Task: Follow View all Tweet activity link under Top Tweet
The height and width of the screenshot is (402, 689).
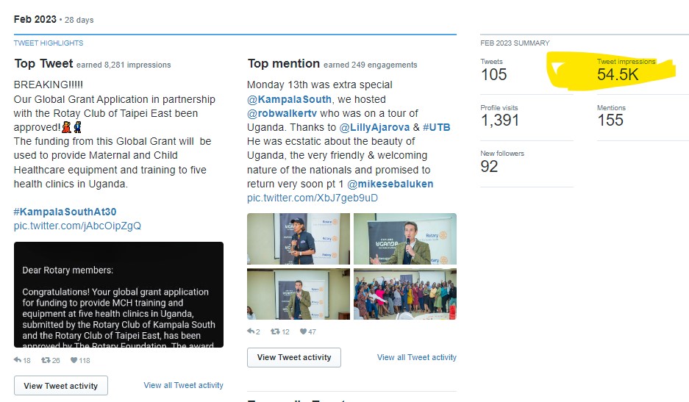Action: [183, 385]
